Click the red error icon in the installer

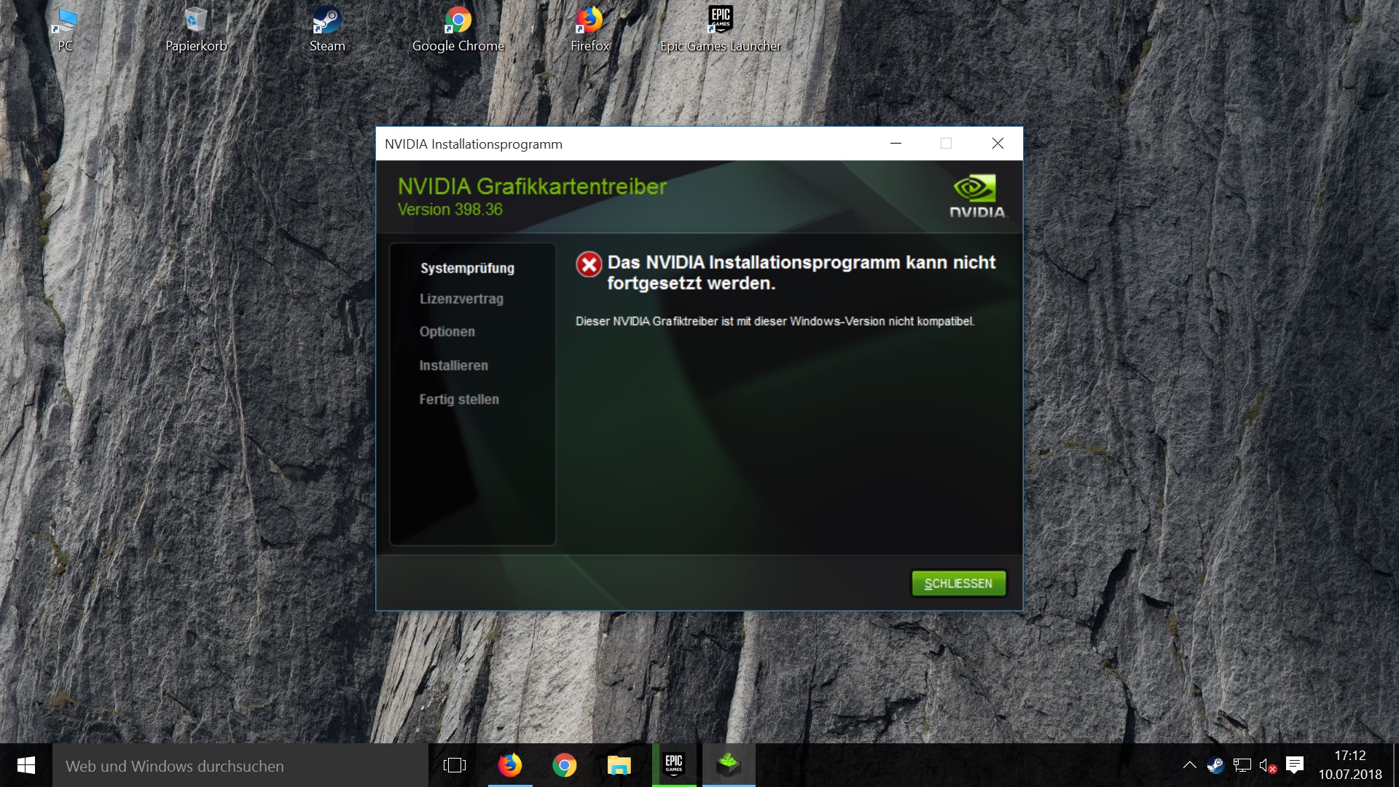click(589, 265)
